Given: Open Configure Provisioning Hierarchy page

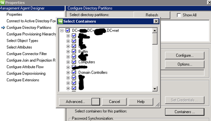Looking at the screenshot, I should point(31,34).
